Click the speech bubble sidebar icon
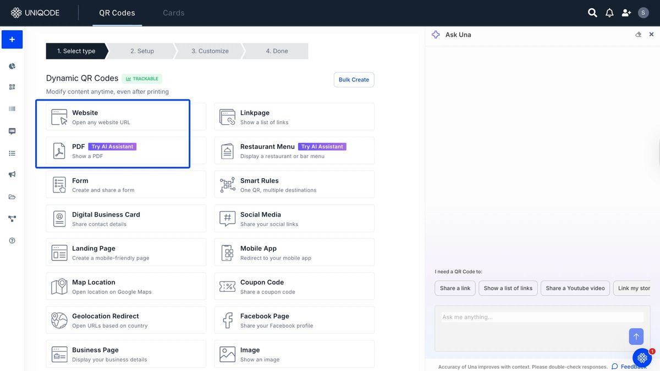The image size is (660, 371). [12, 131]
